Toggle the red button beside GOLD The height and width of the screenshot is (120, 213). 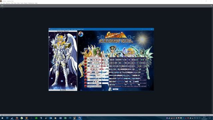tap(86, 77)
